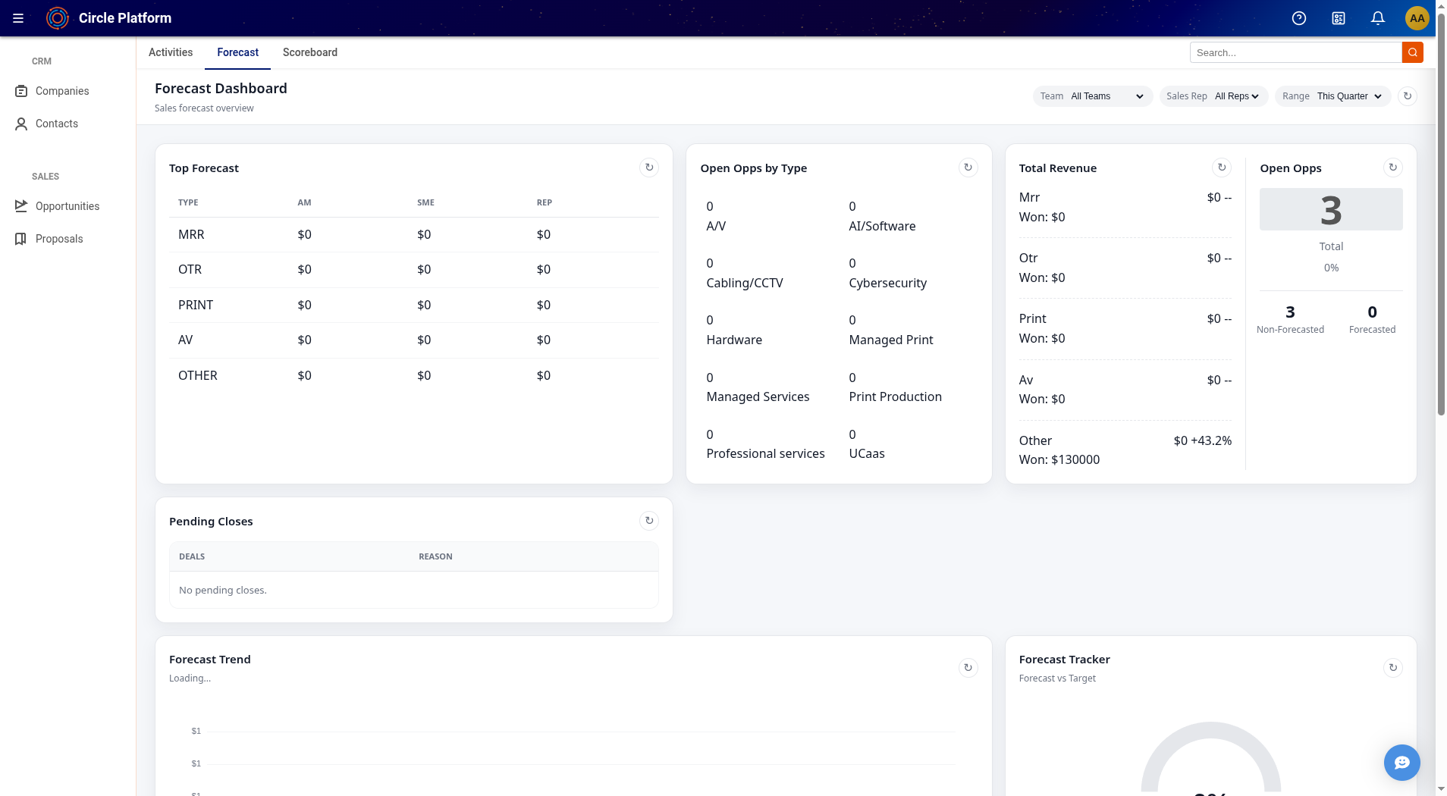The image size is (1447, 796).
Task: Expand the Team All Teams dropdown
Action: coord(1106,96)
